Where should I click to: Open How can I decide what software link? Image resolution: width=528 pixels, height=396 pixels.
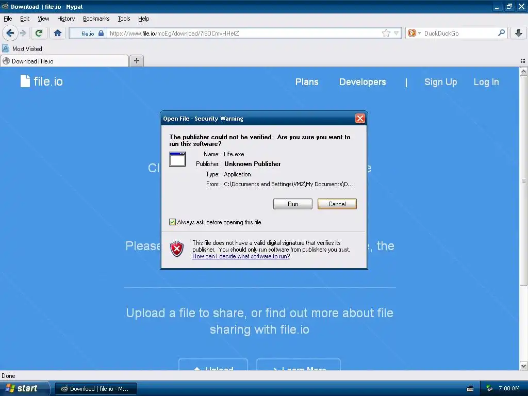pyautogui.click(x=241, y=256)
